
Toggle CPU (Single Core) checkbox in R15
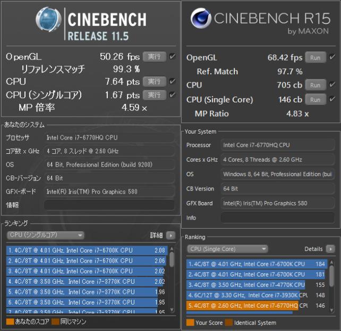point(333,99)
